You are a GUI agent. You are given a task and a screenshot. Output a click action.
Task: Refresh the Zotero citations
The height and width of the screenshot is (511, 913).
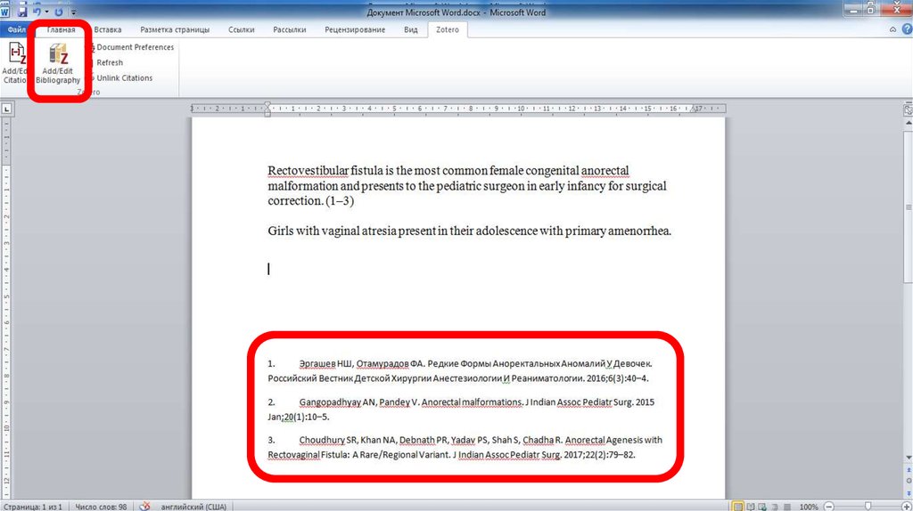tap(109, 62)
